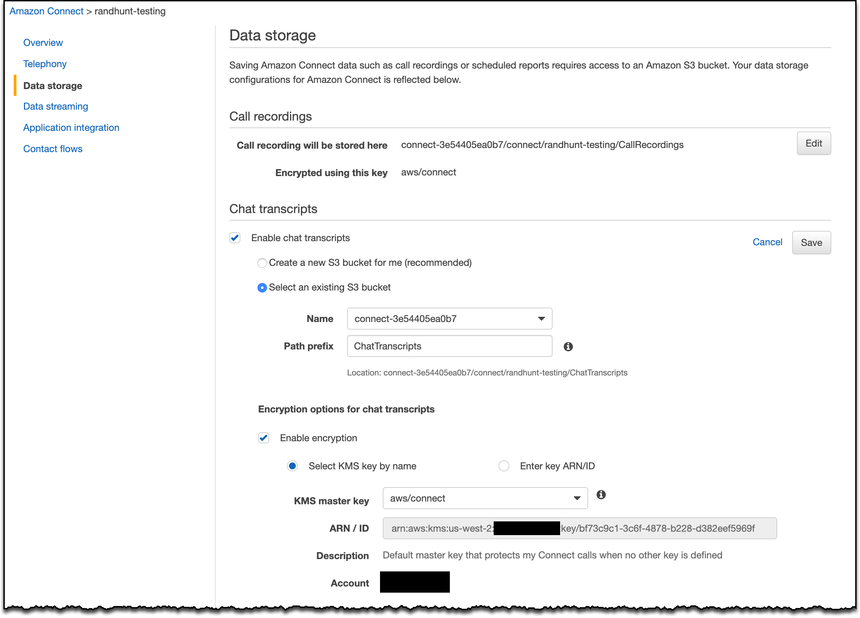Click the Select an existing S3 bucket radio button
This screenshot has height=618, width=860.
[262, 287]
